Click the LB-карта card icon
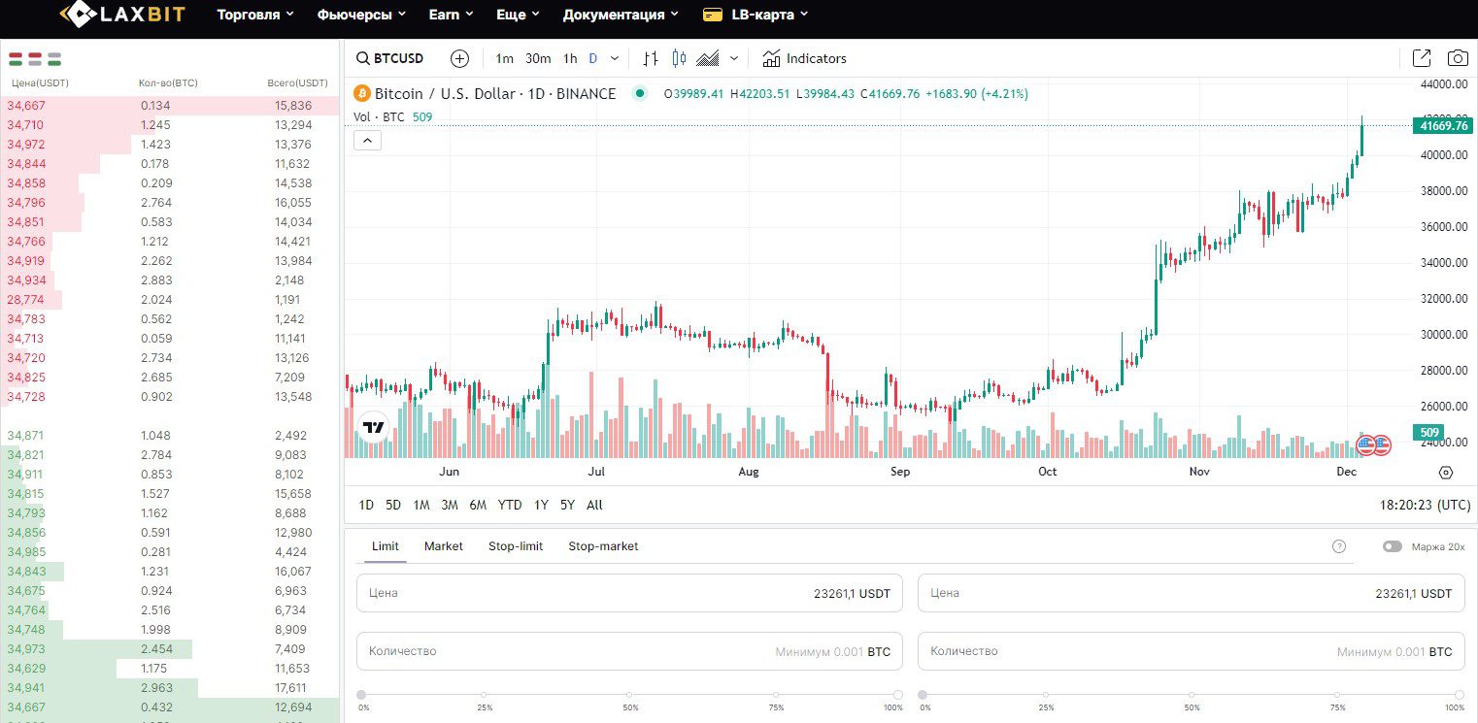The image size is (1478, 723). click(712, 15)
